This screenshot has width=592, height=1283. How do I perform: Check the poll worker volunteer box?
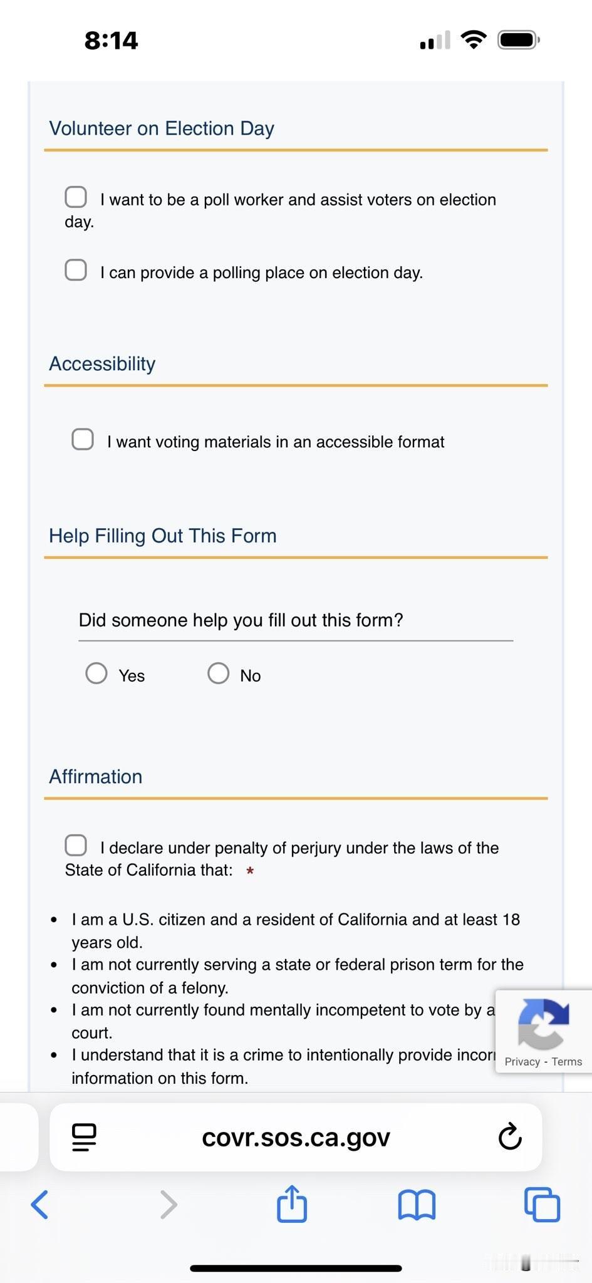[x=76, y=197]
